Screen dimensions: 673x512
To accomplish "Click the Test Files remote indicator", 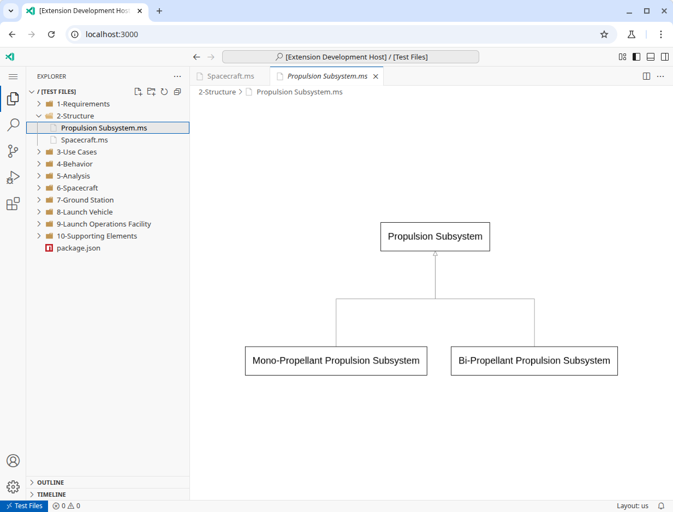I will [25, 506].
